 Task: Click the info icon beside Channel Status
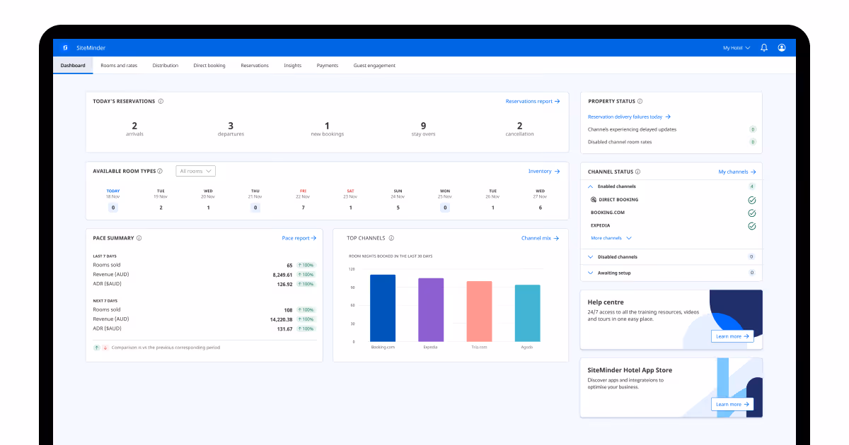pos(638,172)
